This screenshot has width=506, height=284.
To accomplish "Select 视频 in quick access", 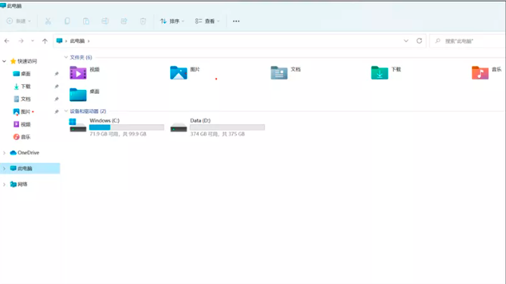I will click(26, 124).
